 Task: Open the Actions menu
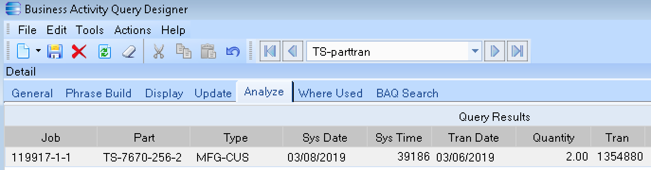pyautogui.click(x=133, y=30)
